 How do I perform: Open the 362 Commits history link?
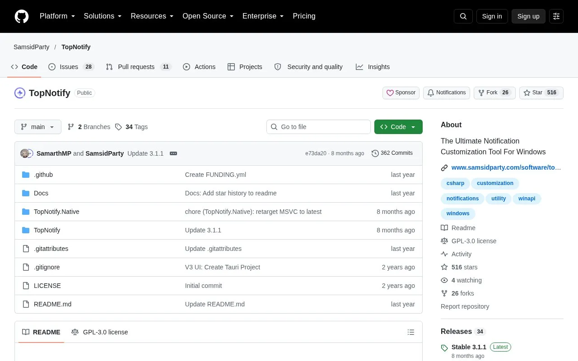coord(392,153)
